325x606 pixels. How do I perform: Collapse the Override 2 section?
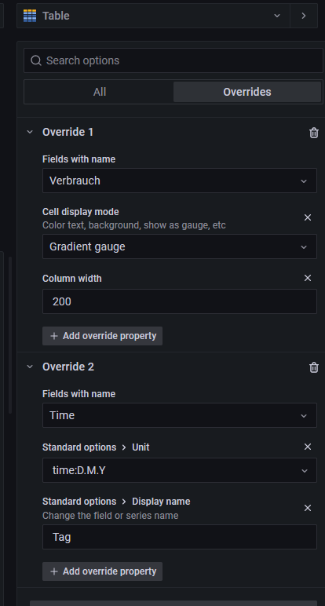tap(30, 367)
